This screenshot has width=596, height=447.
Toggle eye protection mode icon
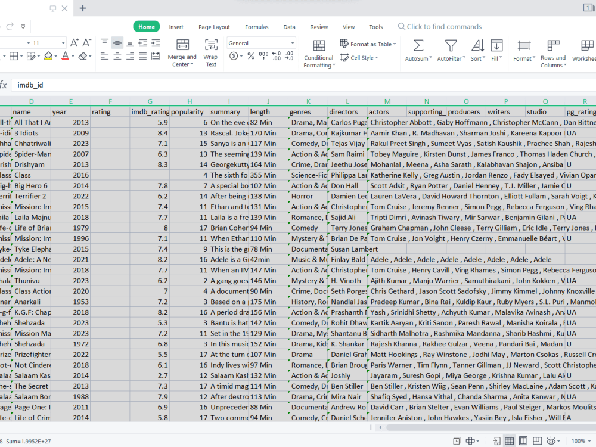click(x=551, y=441)
